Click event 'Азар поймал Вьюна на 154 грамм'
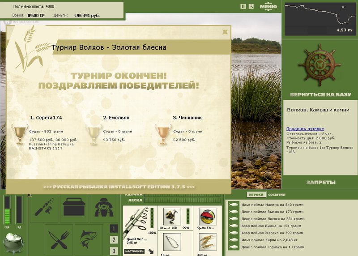Viewport: 358px width, 256px height. click(271, 226)
